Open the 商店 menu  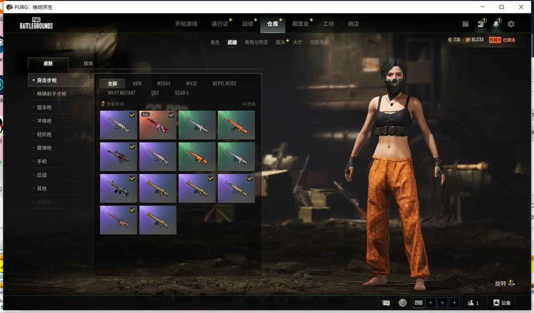pos(354,24)
